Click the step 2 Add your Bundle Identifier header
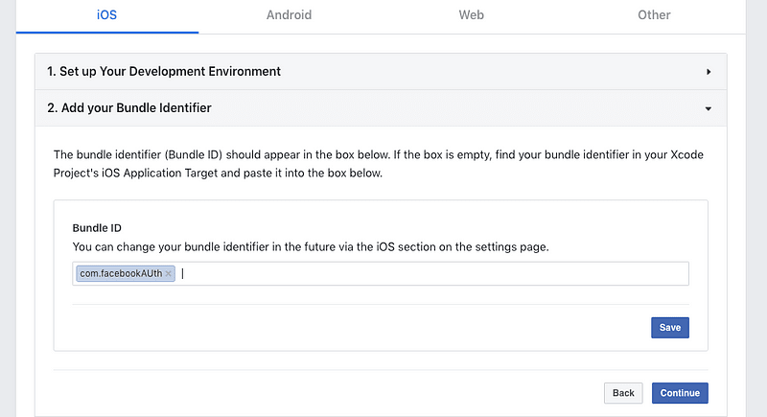Screen dimensions: 767x417 pos(381,108)
